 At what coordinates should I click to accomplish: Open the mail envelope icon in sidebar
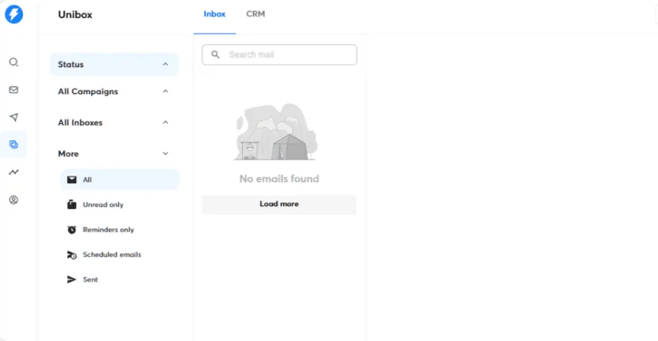pos(13,90)
